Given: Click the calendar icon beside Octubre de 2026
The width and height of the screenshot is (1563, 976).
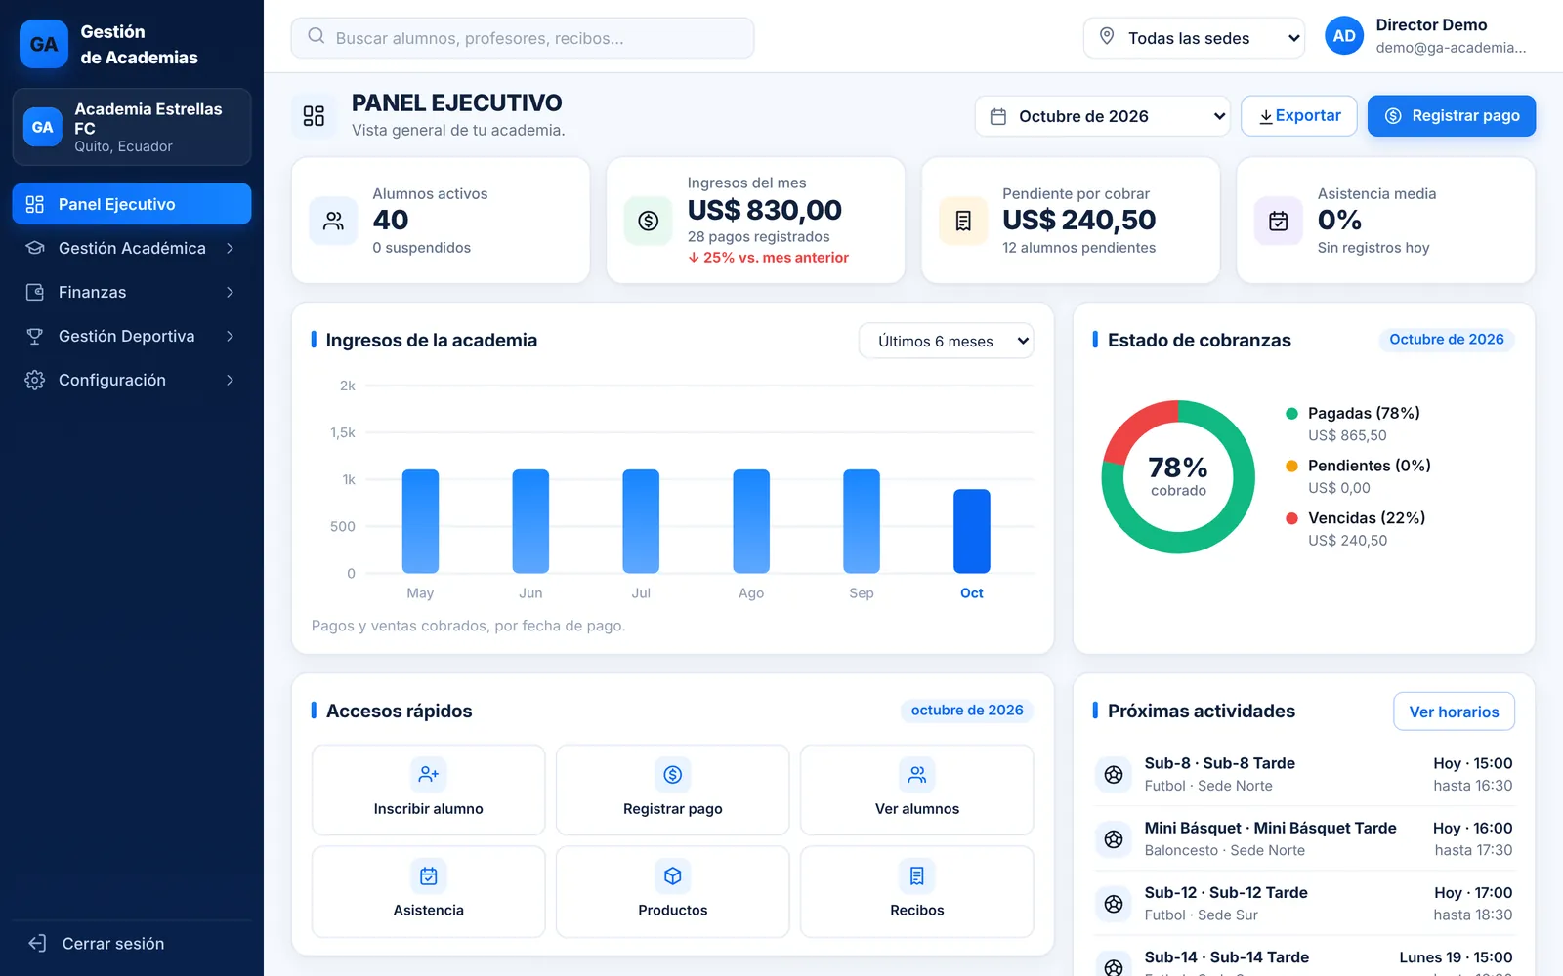Looking at the screenshot, I should [x=998, y=116].
